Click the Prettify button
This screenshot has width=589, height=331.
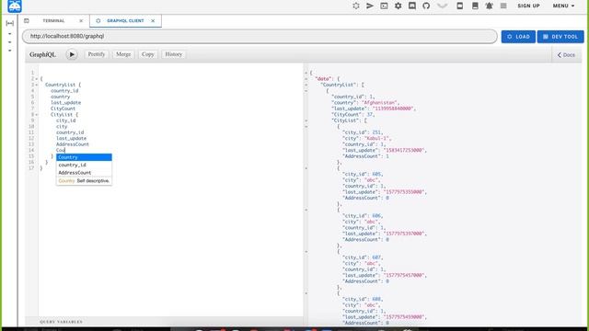(96, 54)
